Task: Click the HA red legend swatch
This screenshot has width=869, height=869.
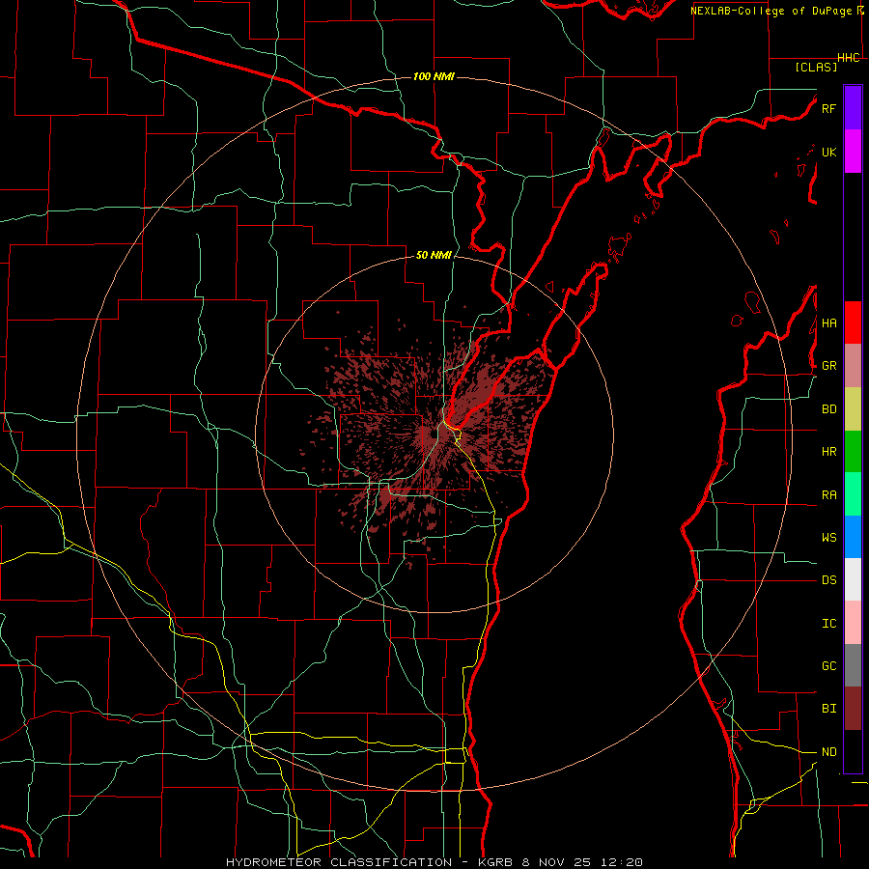Action: (853, 322)
